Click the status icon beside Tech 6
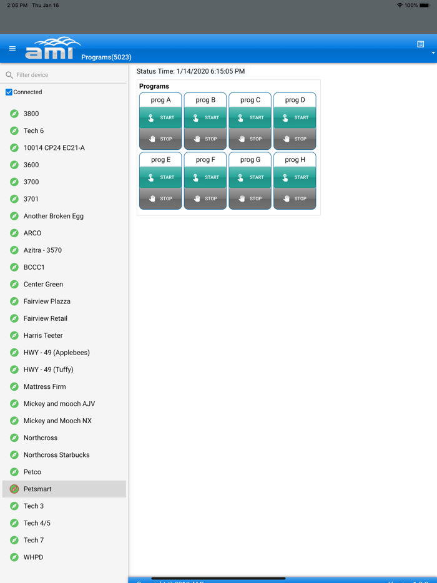This screenshot has height=583, width=437. click(x=14, y=131)
